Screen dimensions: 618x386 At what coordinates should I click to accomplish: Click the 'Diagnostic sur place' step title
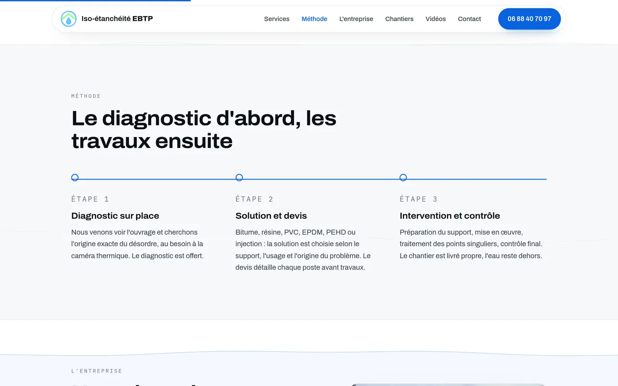click(115, 216)
